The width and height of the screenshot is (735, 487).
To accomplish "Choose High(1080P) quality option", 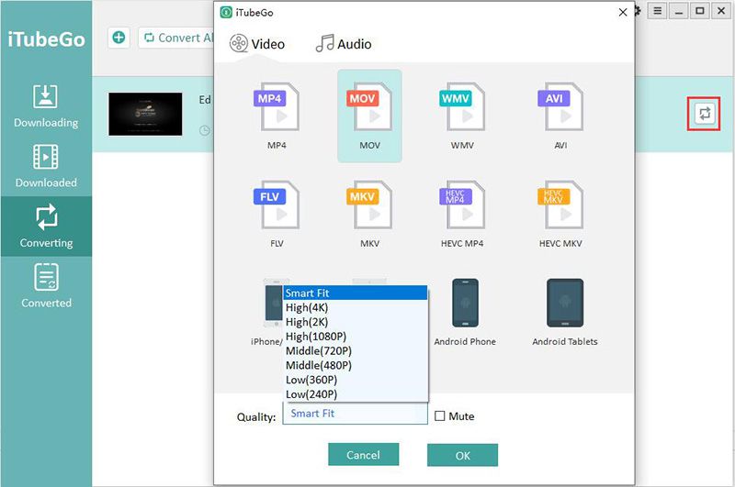I will [x=356, y=337].
